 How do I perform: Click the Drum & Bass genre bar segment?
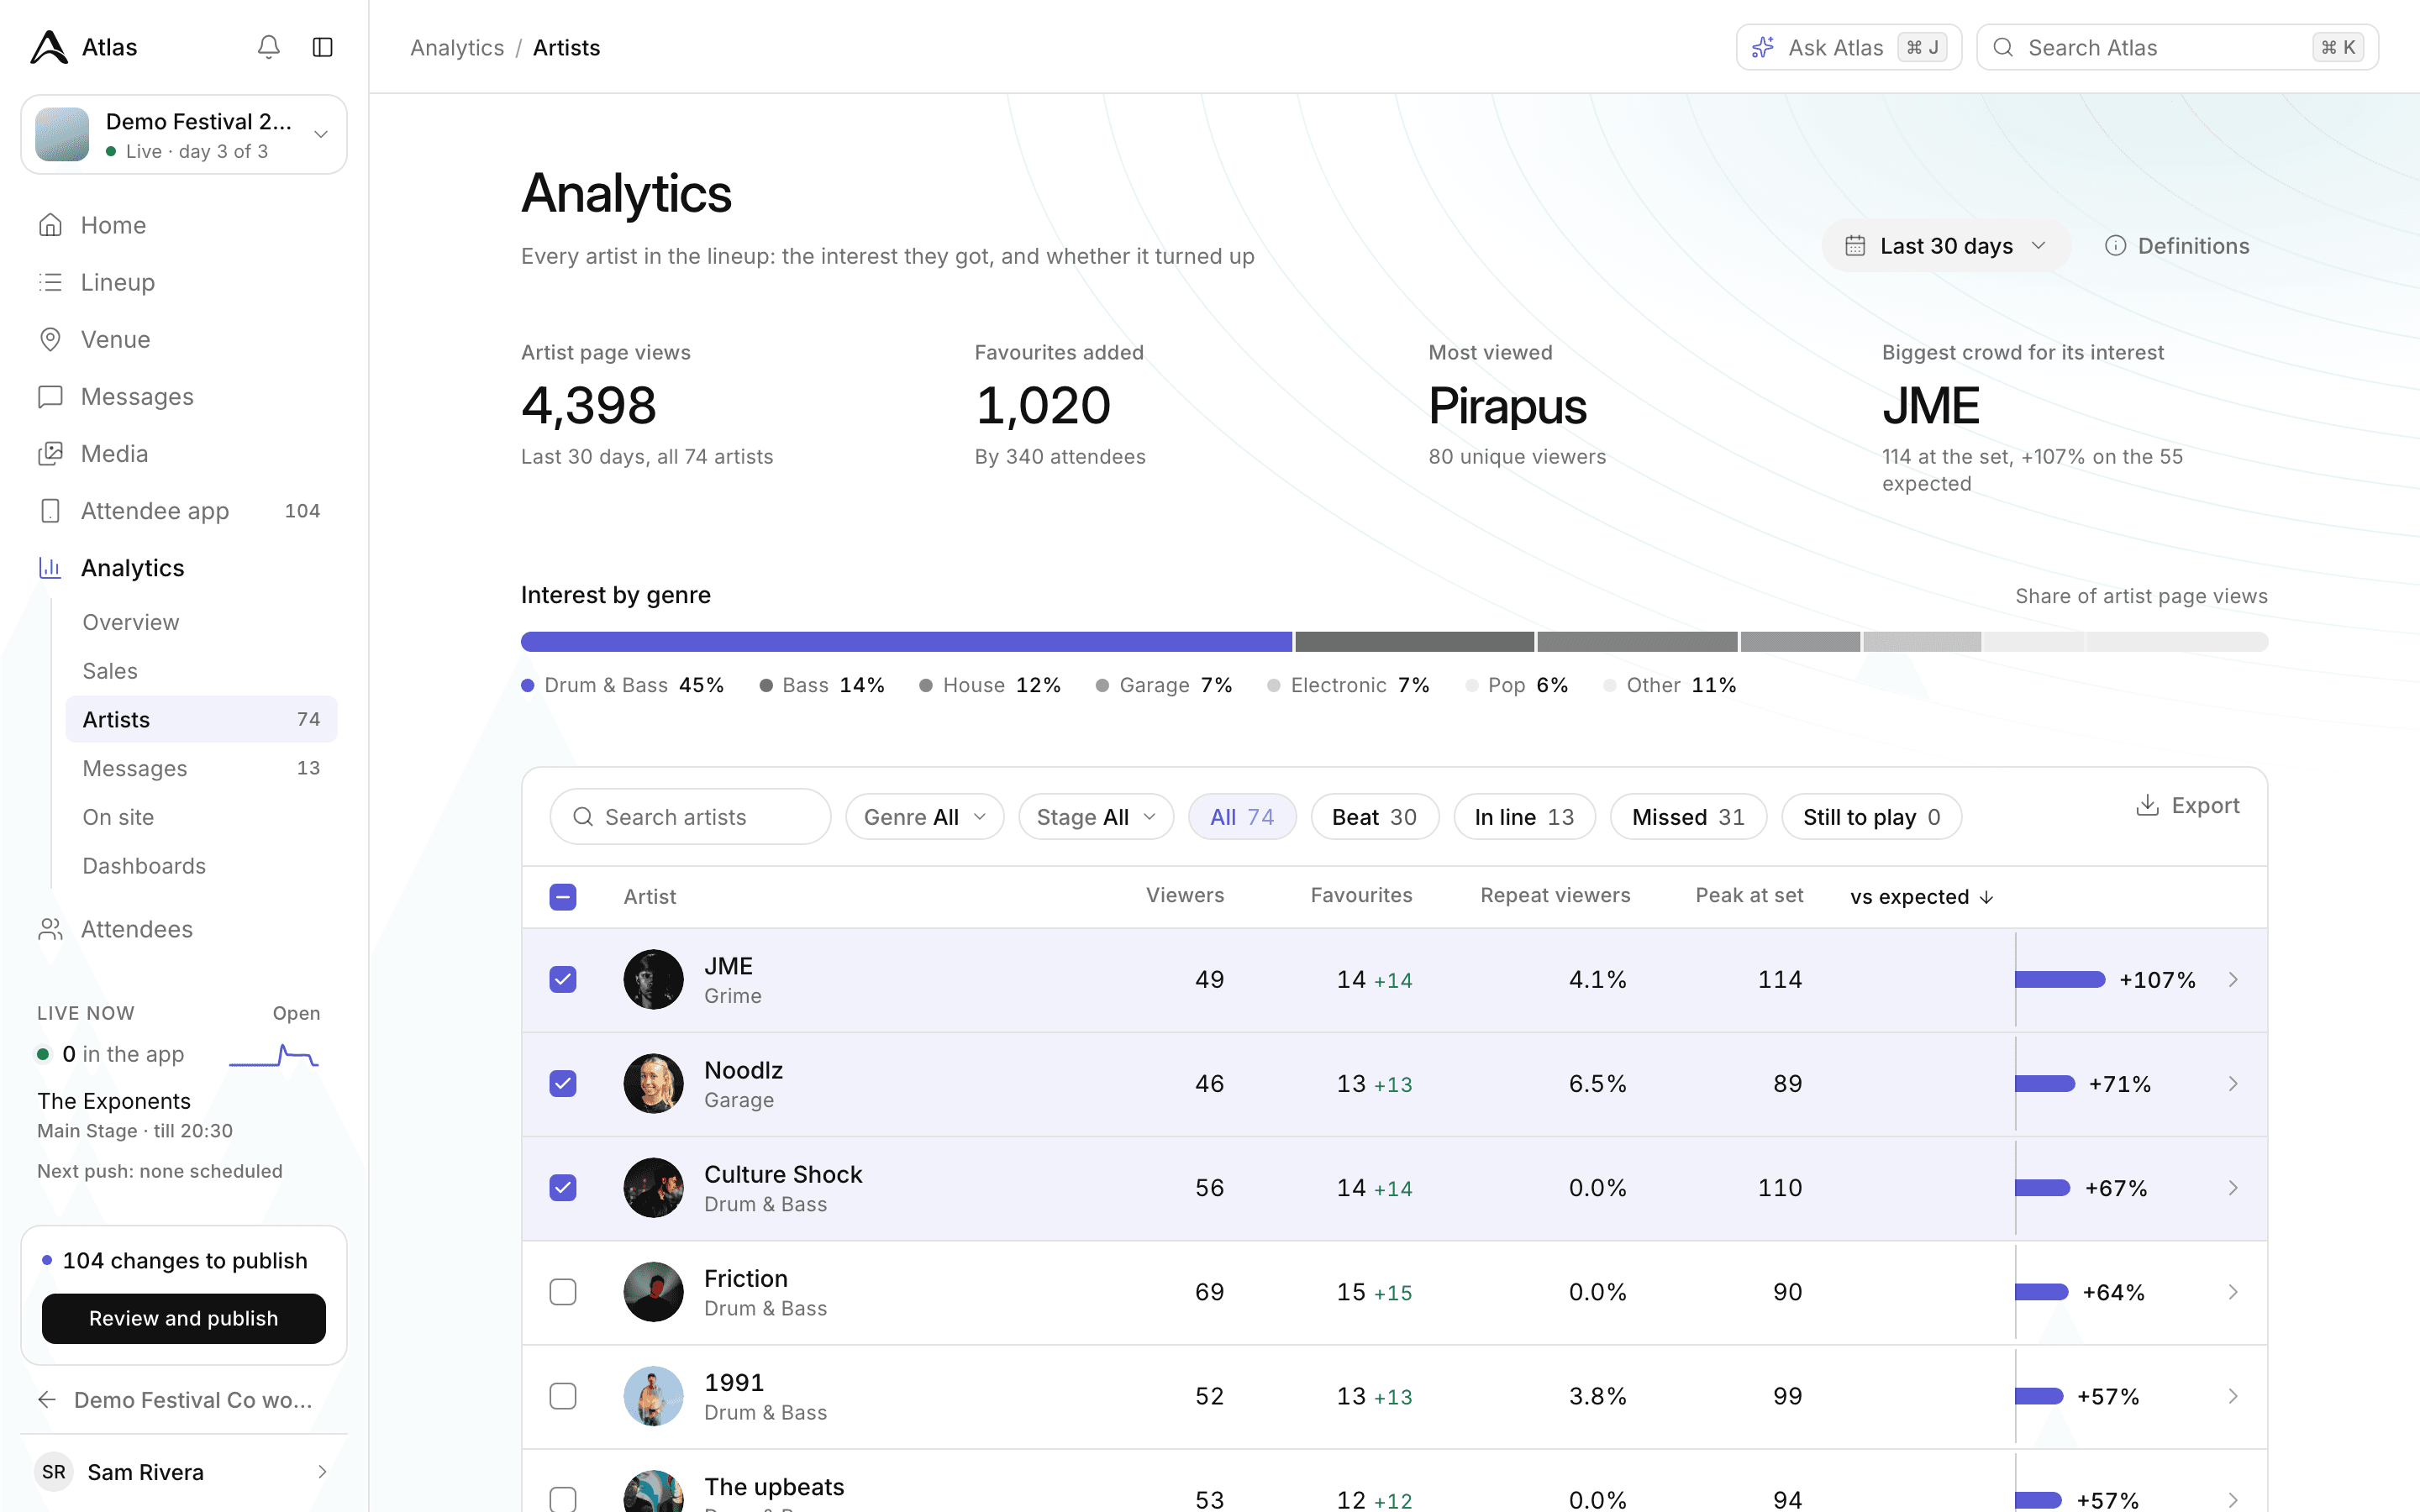(906, 642)
